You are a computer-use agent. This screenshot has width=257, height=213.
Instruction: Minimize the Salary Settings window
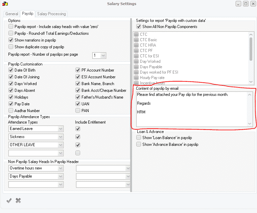click(239, 4)
